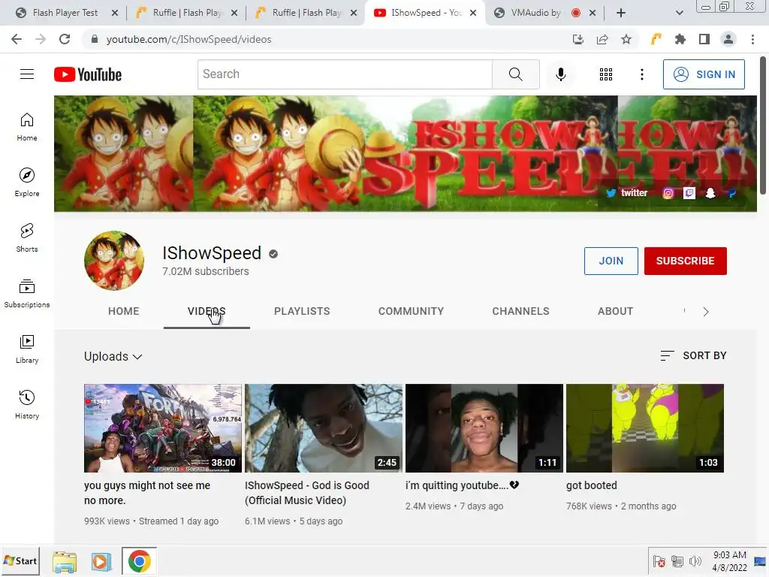Click the JOIN button
The width and height of the screenshot is (769, 577).
coord(611,261)
